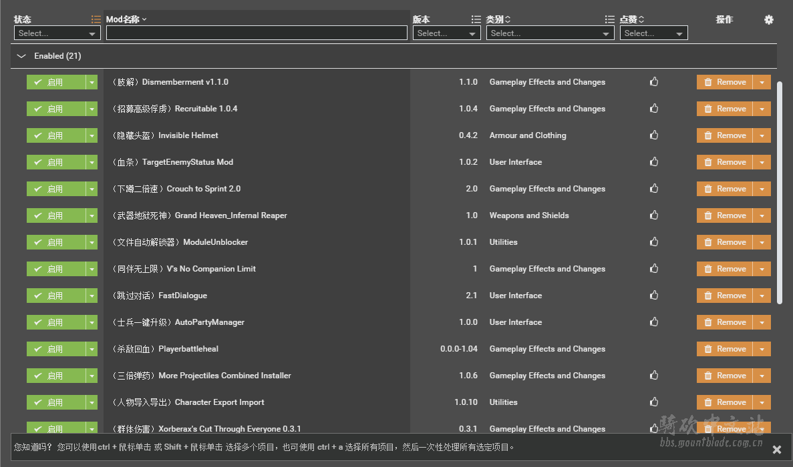Screen dimensions: 793x467
Task: Disable Crouch to Sprint 2.0
Action: [56, 189]
